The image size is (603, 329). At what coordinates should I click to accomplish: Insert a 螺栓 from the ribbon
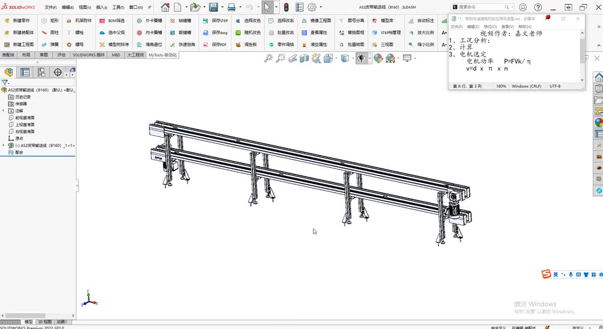pos(75,33)
